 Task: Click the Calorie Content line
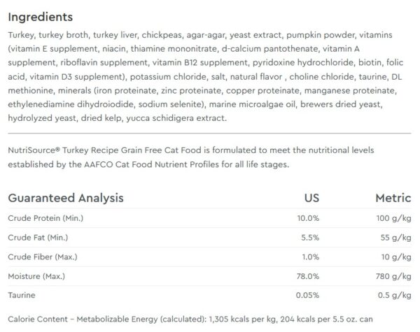click(190, 319)
